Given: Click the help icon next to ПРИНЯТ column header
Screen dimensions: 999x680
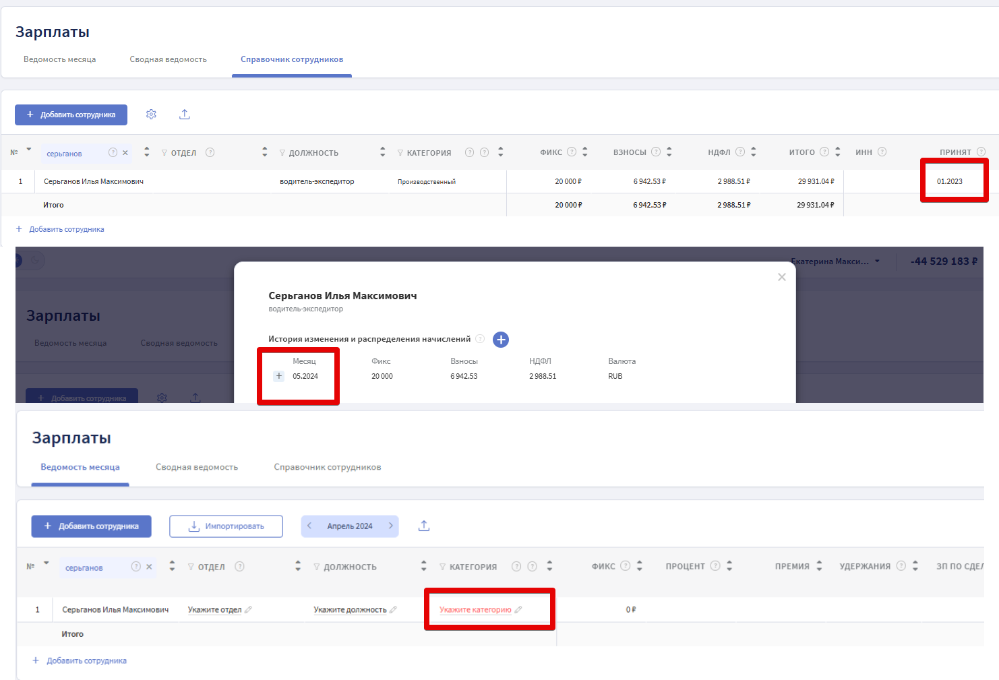Looking at the screenshot, I should [981, 152].
